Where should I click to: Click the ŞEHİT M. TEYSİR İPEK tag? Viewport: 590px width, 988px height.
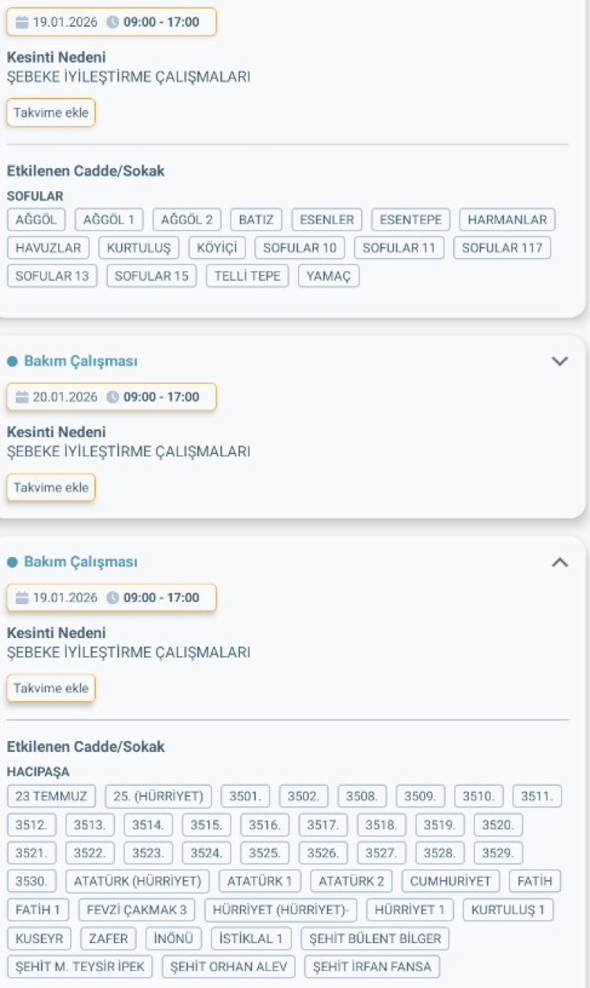80,967
